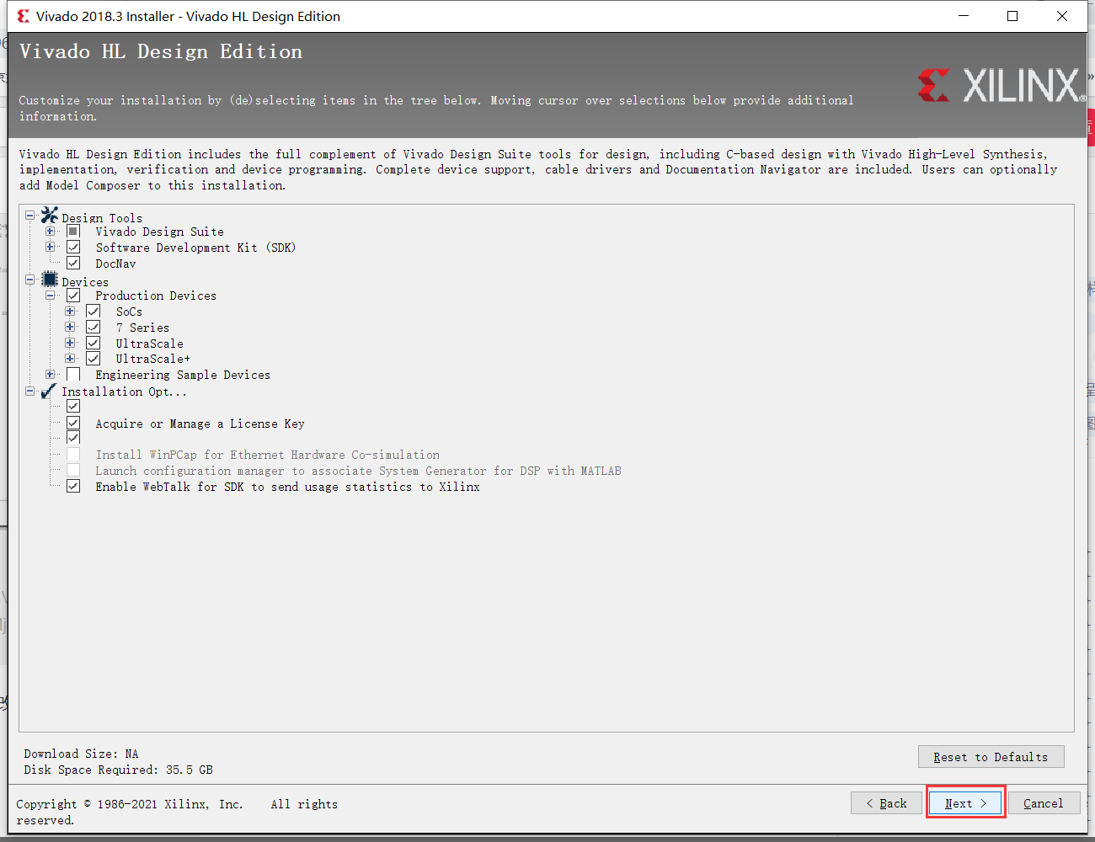
Task: Click Reset to Defaults
Action: click(991, 756)
